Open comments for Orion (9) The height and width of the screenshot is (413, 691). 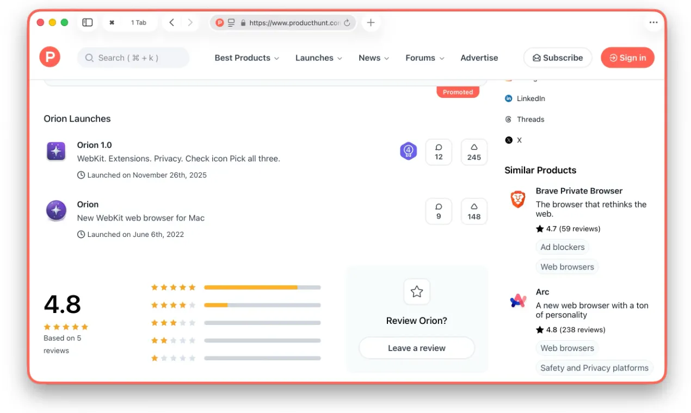(x=439, y=211)
